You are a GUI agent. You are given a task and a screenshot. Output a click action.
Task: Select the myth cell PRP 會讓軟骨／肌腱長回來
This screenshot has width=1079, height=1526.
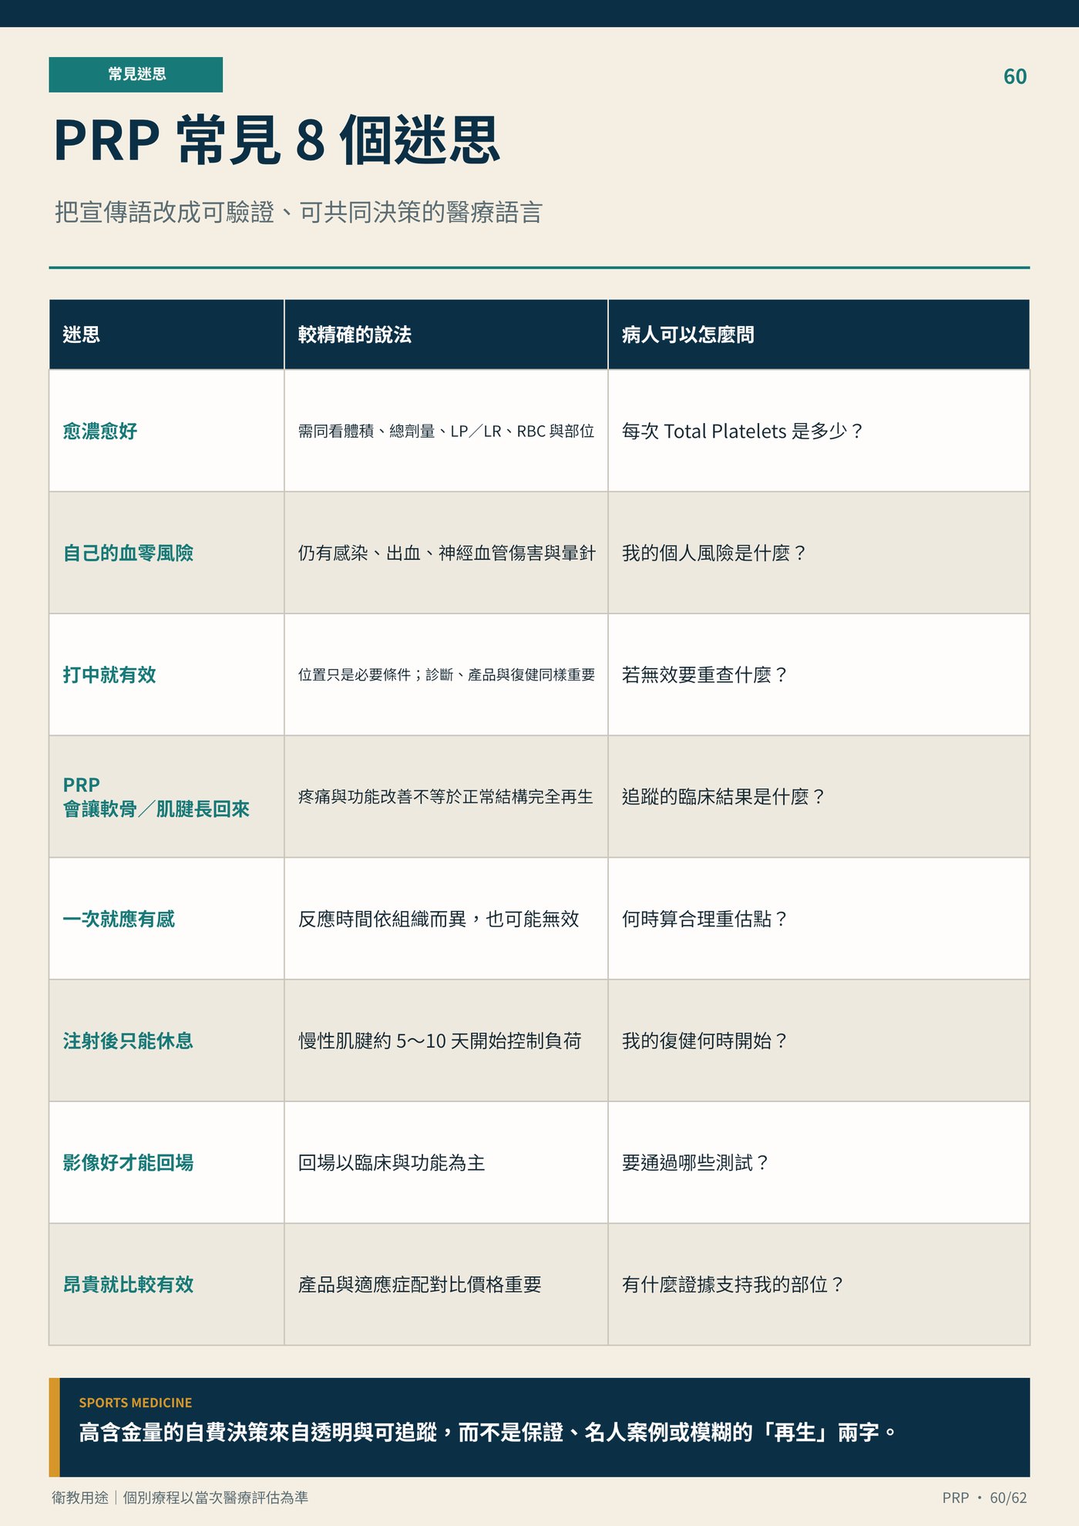pos(166,796)
